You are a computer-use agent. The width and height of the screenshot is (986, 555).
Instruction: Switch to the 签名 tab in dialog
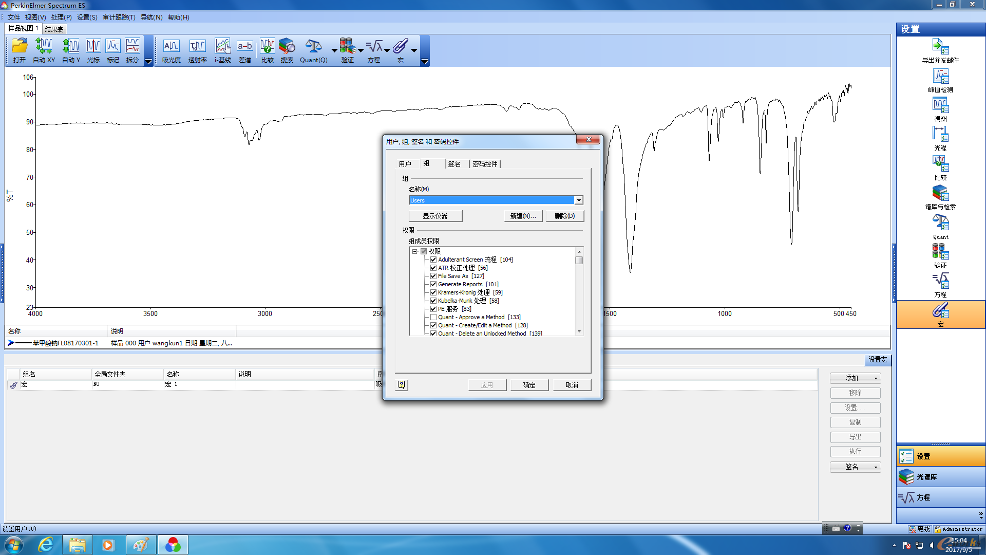454,164
